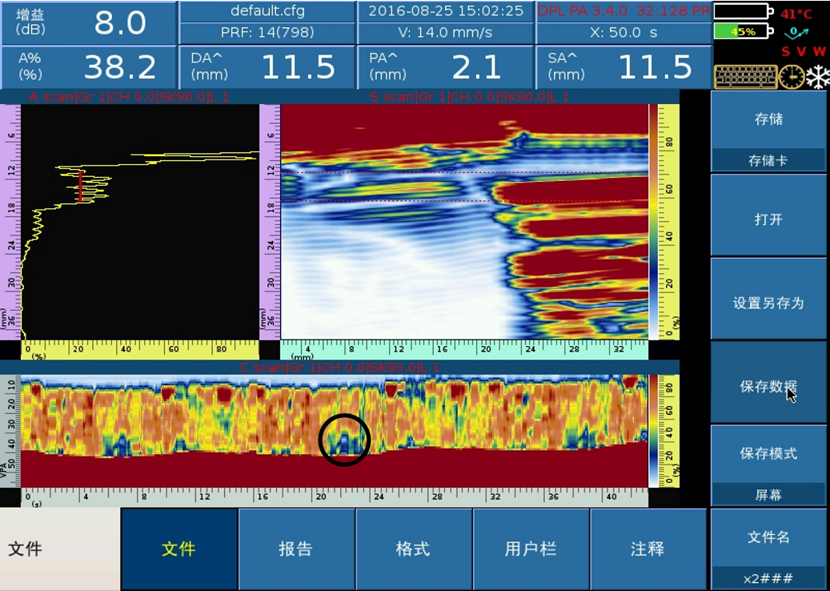Screen dimensions: 830x591
Task: Select the highlighted 文件 tab
Action: (x=178, y=549)
